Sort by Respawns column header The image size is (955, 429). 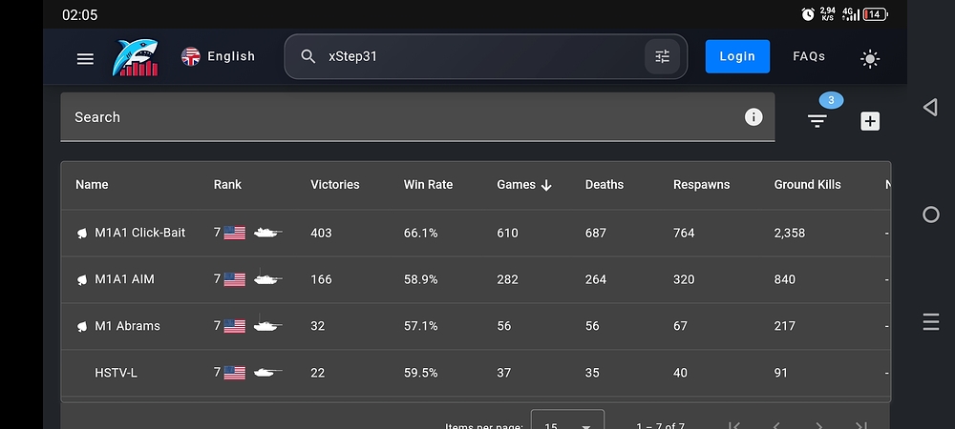point(701,185)
